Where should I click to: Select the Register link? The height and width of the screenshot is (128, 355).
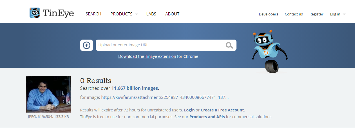pyautogui.click(x=316, y=14)
